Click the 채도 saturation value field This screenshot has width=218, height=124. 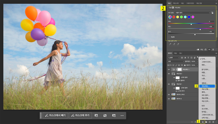click(x=212, y=26)
